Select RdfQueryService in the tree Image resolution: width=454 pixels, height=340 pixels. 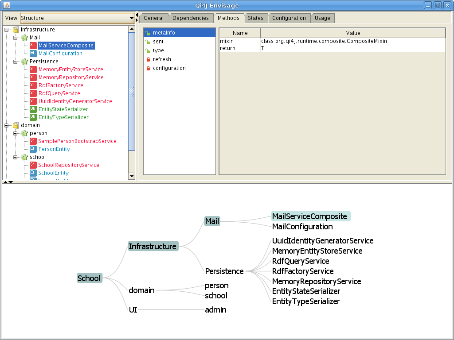point(59,93)
